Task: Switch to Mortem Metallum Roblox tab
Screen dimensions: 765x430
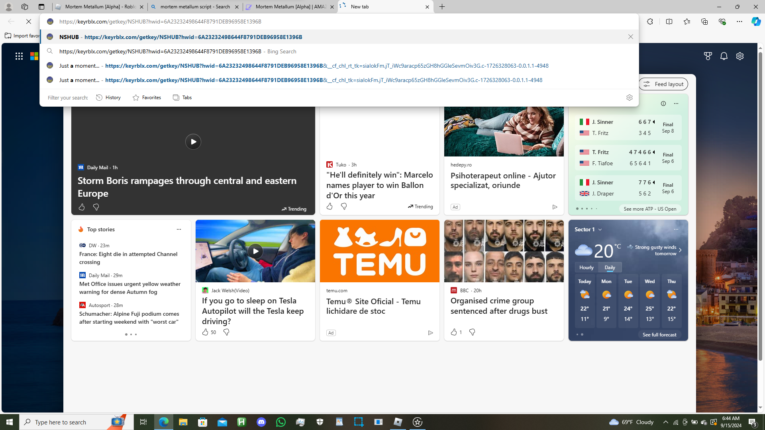Action: click(99, 7)
